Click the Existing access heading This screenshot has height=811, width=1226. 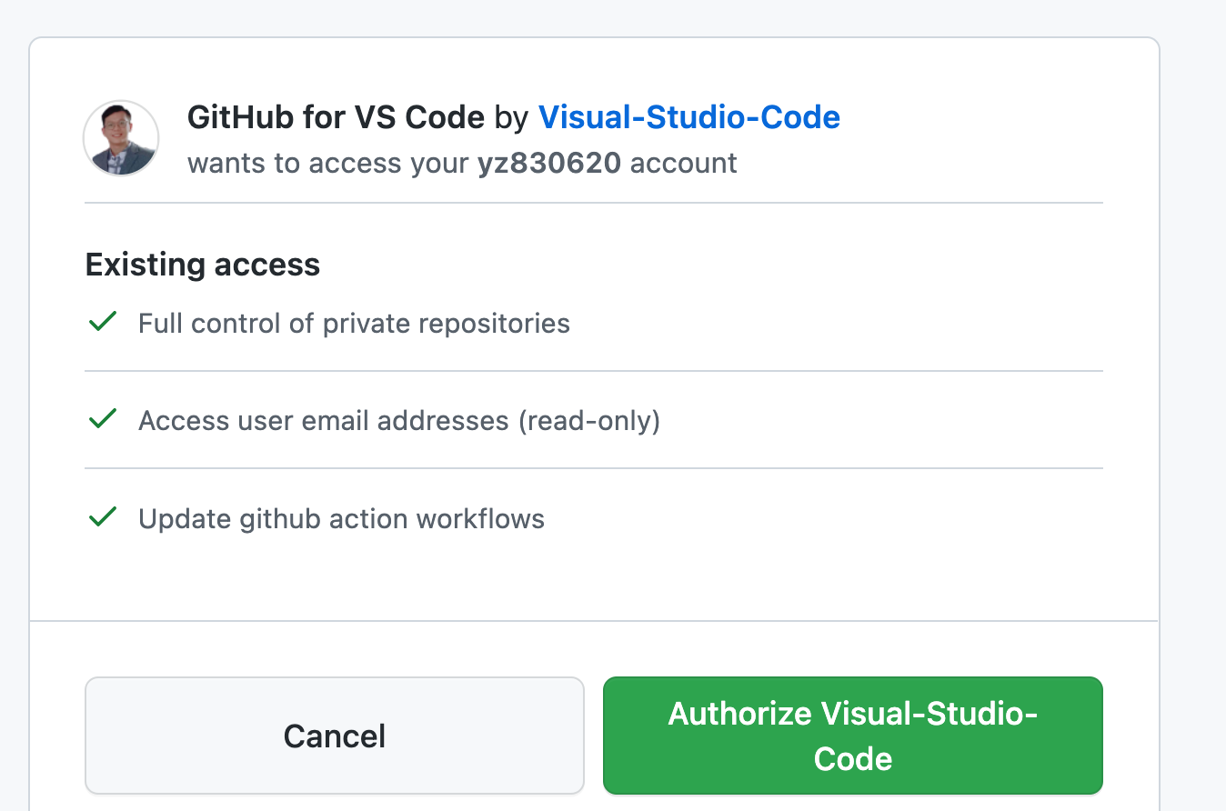click(203, 265)
